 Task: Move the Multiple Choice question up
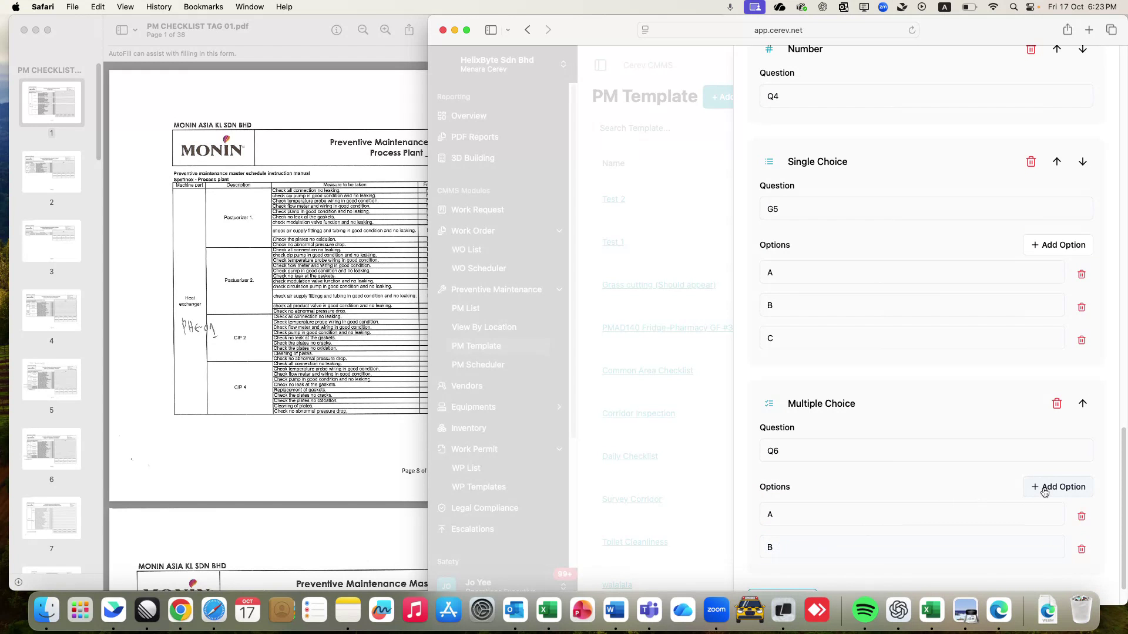pos(1083,403)
